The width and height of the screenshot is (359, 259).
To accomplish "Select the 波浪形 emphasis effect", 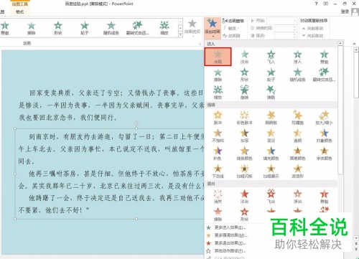I will (297, 171).
